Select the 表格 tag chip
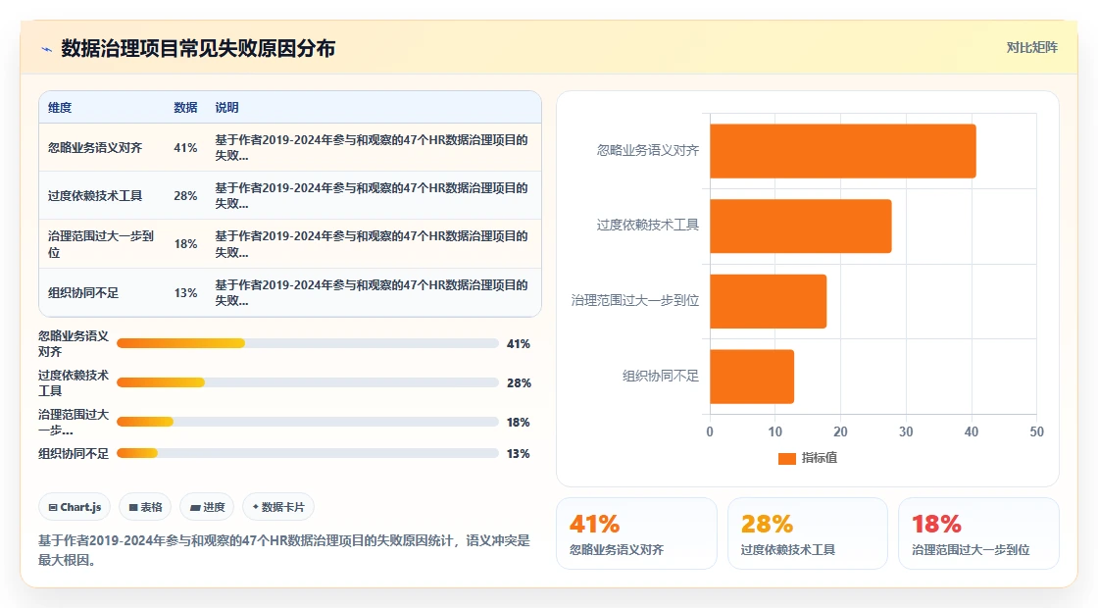The image size is (1098, 608). coord(145,507)
